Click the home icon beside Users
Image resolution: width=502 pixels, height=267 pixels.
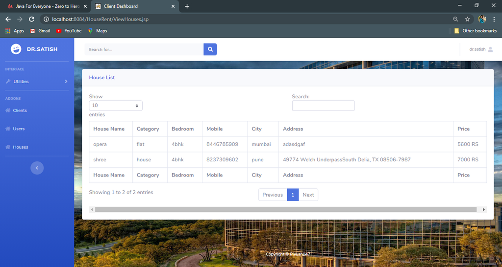[8, 129]
